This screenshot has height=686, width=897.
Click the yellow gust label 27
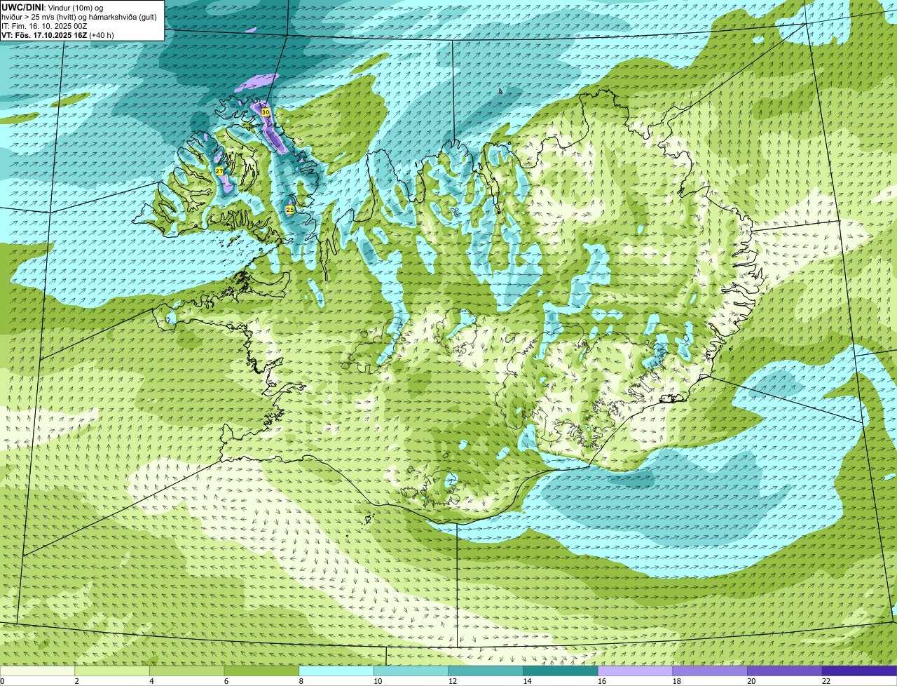pyautogui.click(x=219, y=171)
